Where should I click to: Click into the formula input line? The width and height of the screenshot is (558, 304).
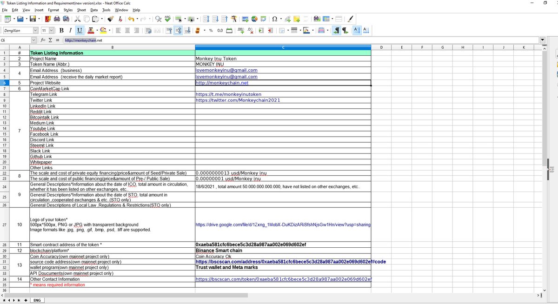[302, 40]
